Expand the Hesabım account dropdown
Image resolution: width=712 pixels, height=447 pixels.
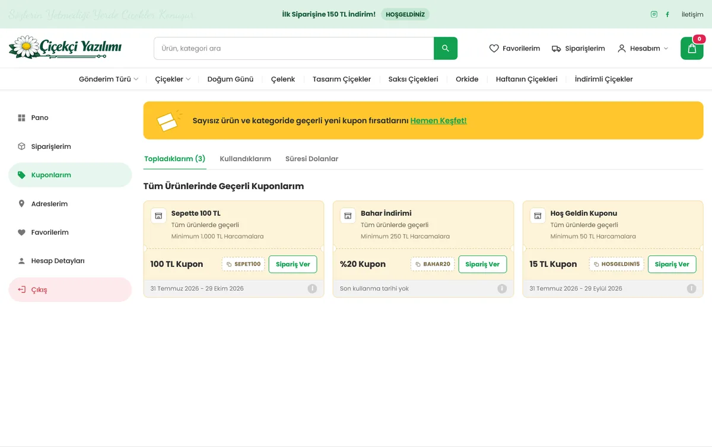tap(643, 49)
